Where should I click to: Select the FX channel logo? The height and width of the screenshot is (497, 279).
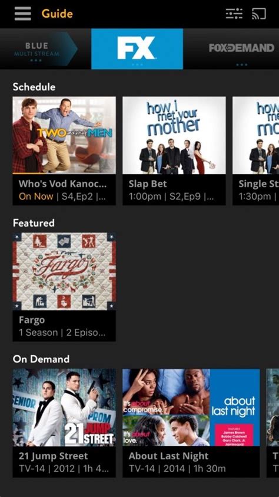137,48
